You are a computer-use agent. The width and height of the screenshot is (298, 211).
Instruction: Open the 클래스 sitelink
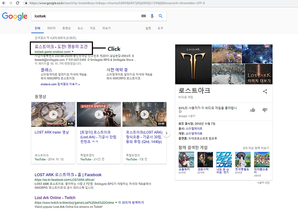(x=46, y=70)
